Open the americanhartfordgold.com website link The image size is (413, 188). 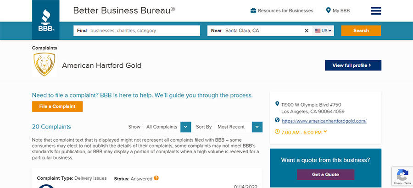tap(324, 121)
